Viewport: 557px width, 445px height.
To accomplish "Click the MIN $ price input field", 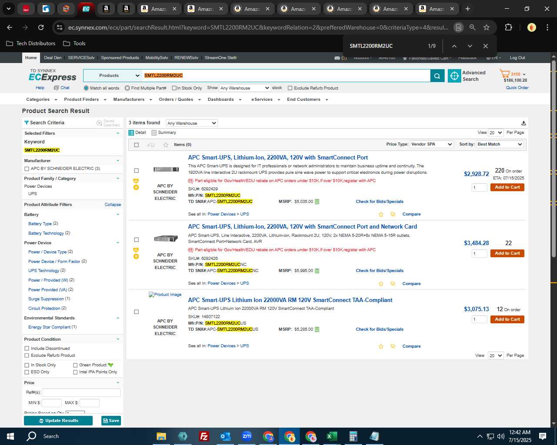I will click(x=52, y=403).
